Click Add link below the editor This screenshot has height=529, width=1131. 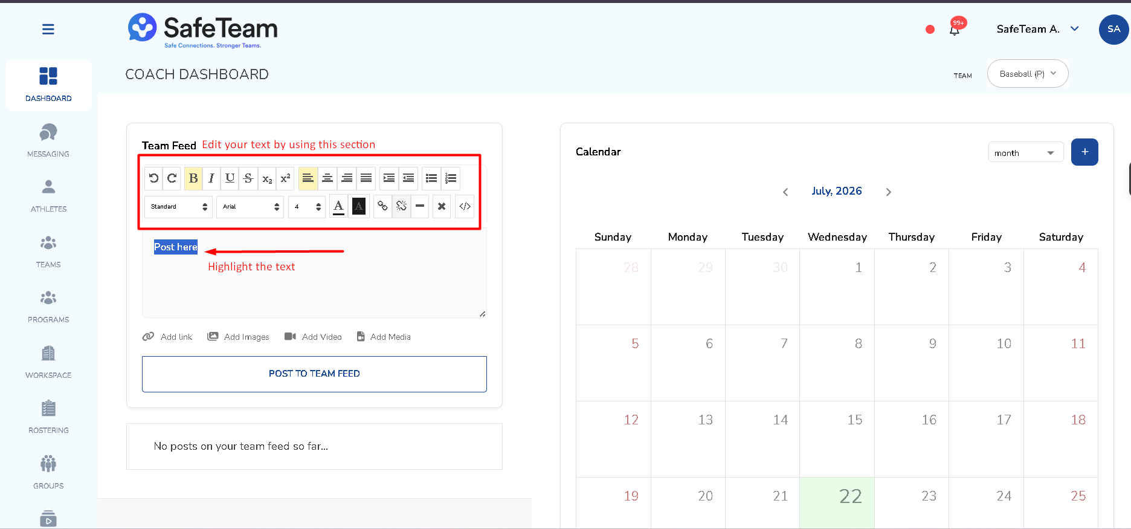click(x=167, y=337)
